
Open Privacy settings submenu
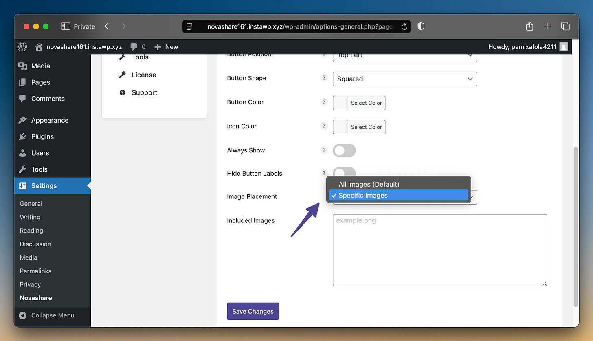point(30,284)
